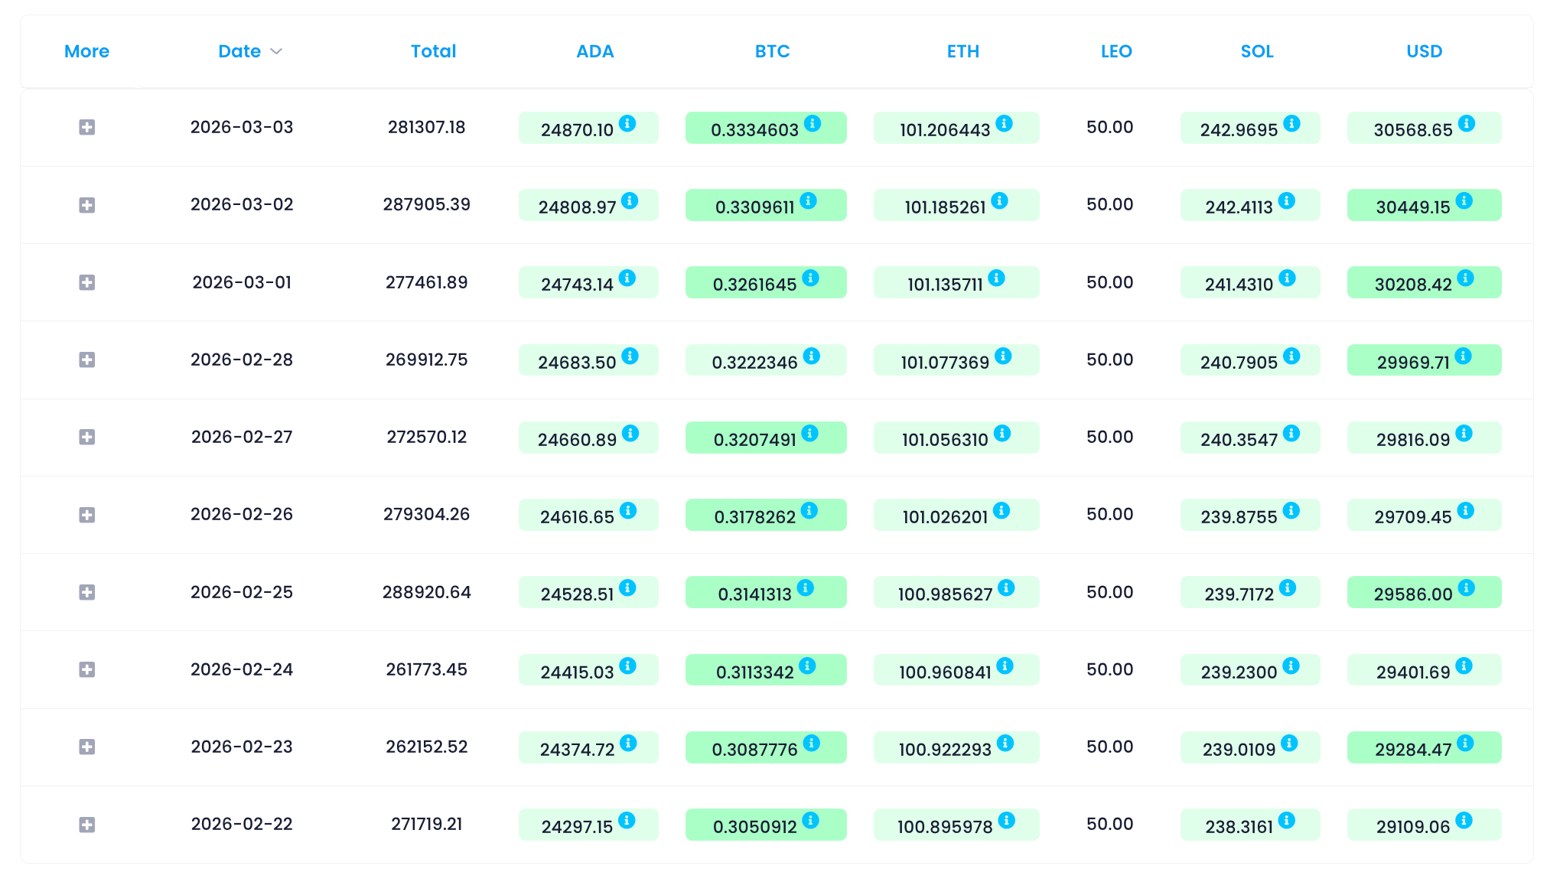This screenshot has width=1560, height=869.
Task: Open info icon beside ETH 101.206443
Action: (1005, 123)
